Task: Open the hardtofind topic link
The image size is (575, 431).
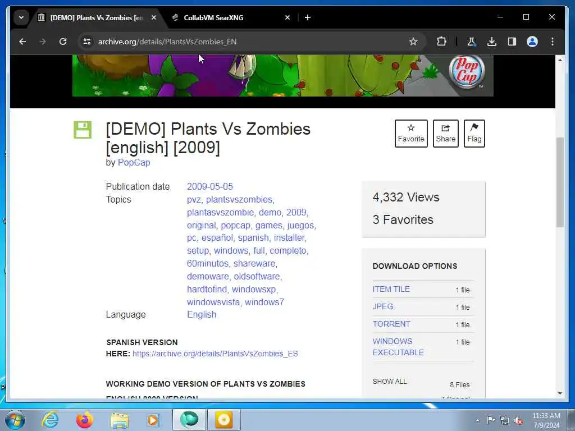Action: click(x=207, y=289)
